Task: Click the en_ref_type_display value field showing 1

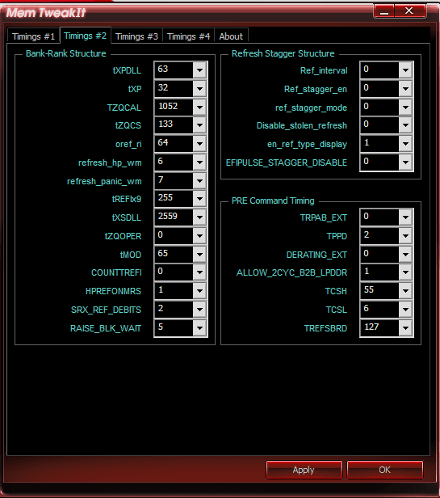Action: pyautogui.click(x=379, y=144)
